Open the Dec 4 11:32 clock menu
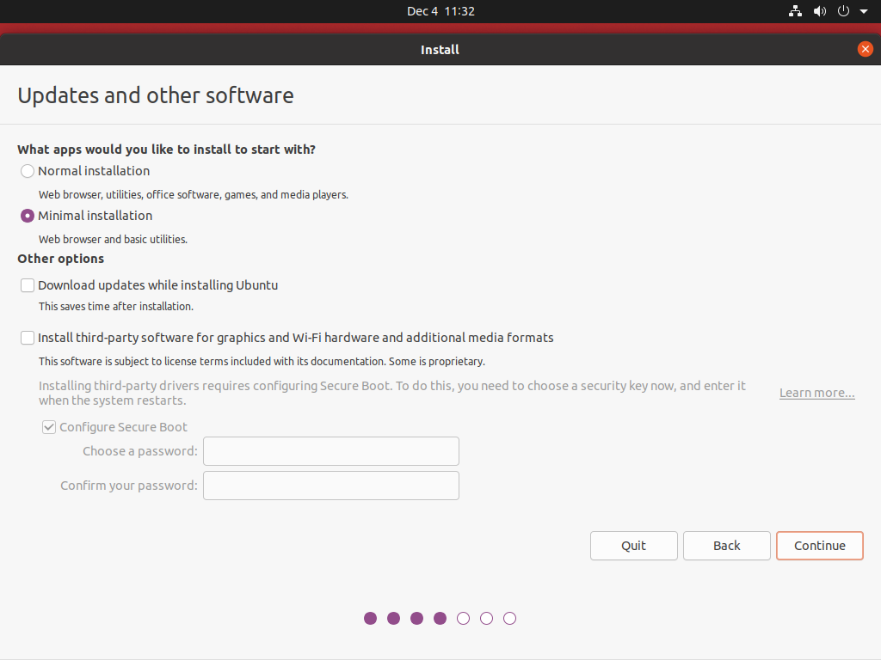The width and height of the screenshot is (881, 660). tap(440, 11)
